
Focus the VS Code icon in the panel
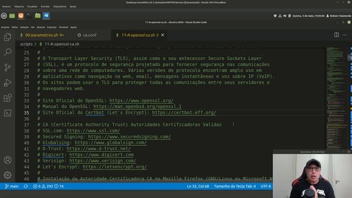(46, 15)
